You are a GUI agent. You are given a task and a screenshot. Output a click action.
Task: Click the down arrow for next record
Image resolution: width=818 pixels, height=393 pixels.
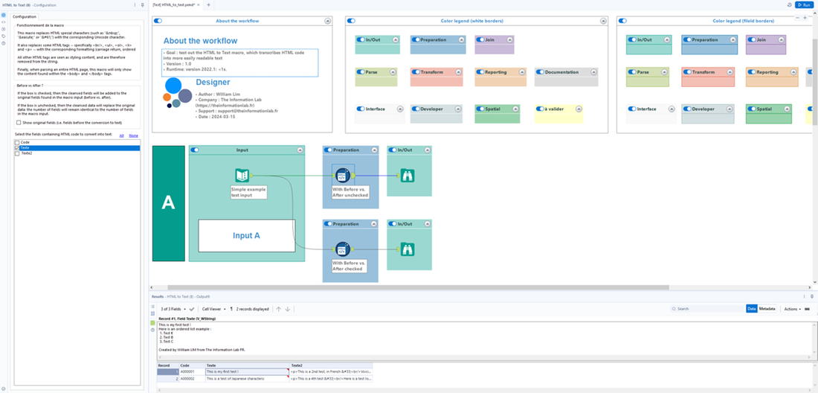pyautogui.click(x=288, y=309)
